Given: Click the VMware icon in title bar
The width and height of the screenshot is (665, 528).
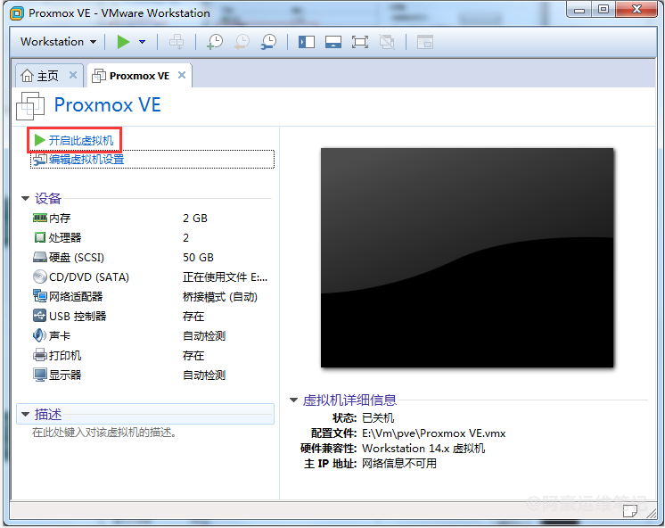Looking at the screenshot, I should pyautogui.click(x=17, y=13).
